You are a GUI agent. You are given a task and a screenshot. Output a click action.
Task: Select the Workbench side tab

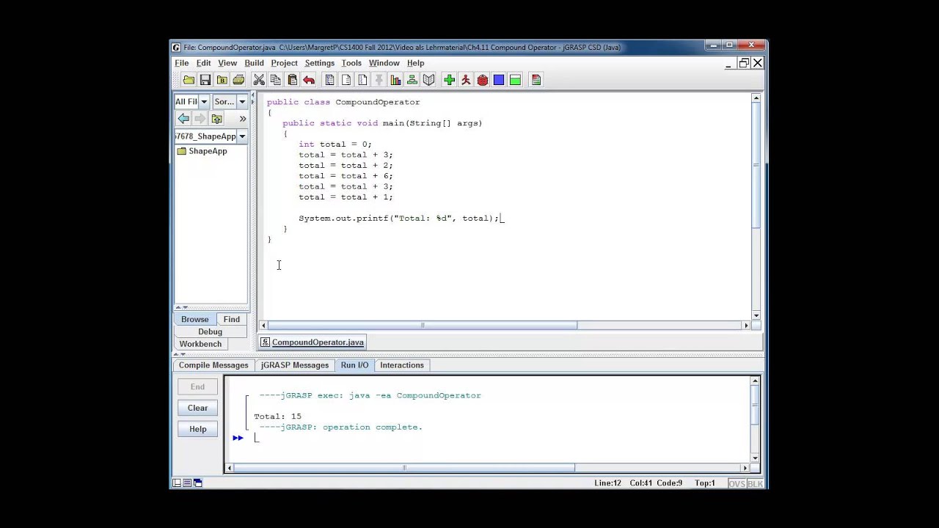[x=200, y=345]
